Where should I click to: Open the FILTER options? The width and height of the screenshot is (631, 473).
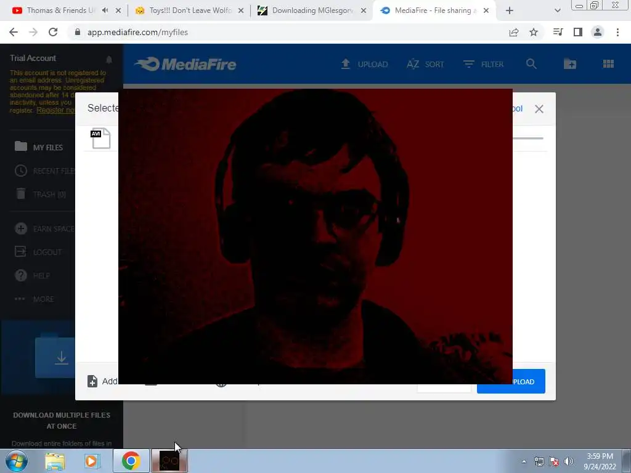(483, 64)
